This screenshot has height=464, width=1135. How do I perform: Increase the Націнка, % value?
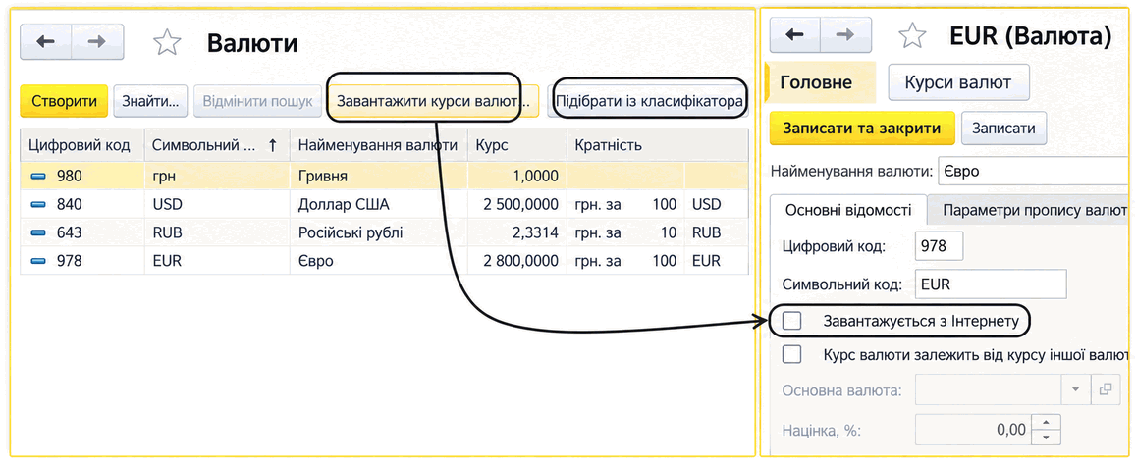coord(1047,422)
